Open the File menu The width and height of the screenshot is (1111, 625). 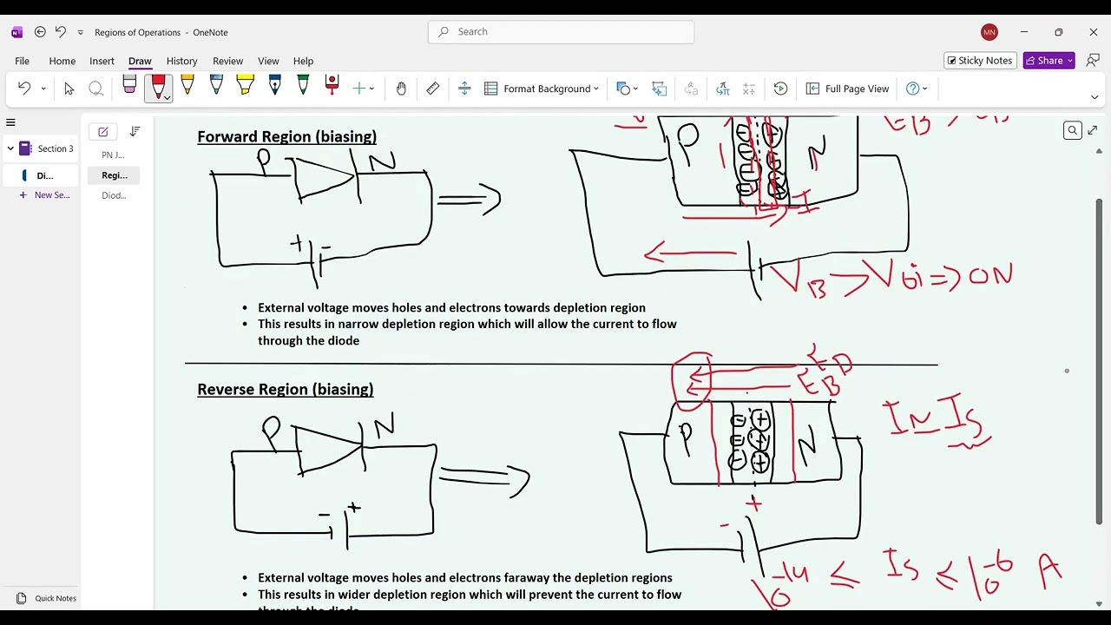[23, 61]
